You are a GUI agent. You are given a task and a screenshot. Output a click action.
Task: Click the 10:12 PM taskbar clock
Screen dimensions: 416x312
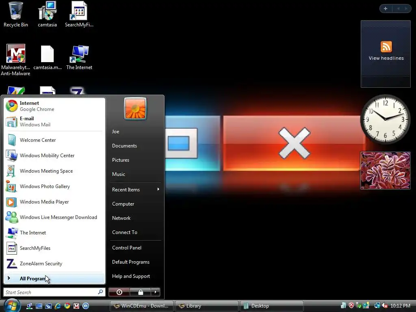[x=400, y=306]
